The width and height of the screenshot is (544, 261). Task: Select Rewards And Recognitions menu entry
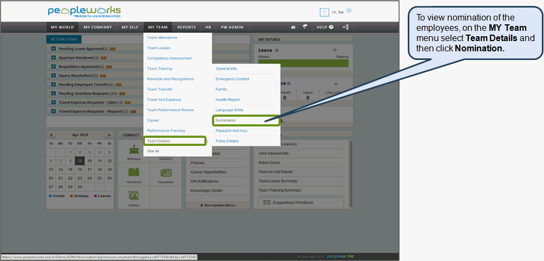click(170, 79)
